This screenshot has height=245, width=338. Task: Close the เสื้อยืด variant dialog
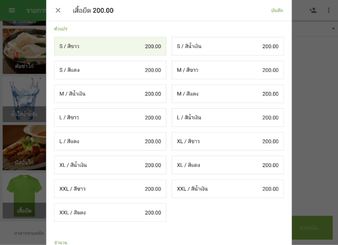[58, 10]
